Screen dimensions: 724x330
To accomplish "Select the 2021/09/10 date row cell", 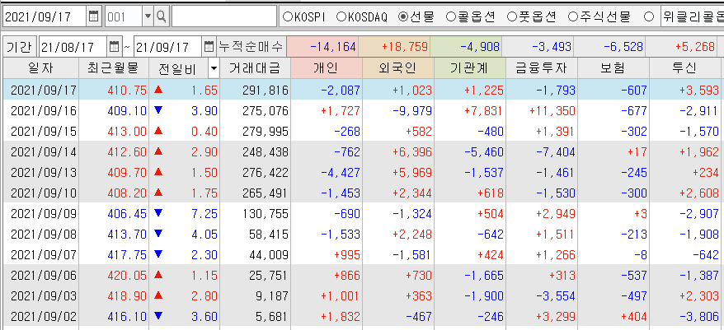I will 40,193.
